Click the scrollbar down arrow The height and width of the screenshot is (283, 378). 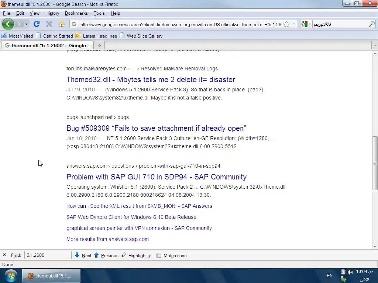point(375,247)
